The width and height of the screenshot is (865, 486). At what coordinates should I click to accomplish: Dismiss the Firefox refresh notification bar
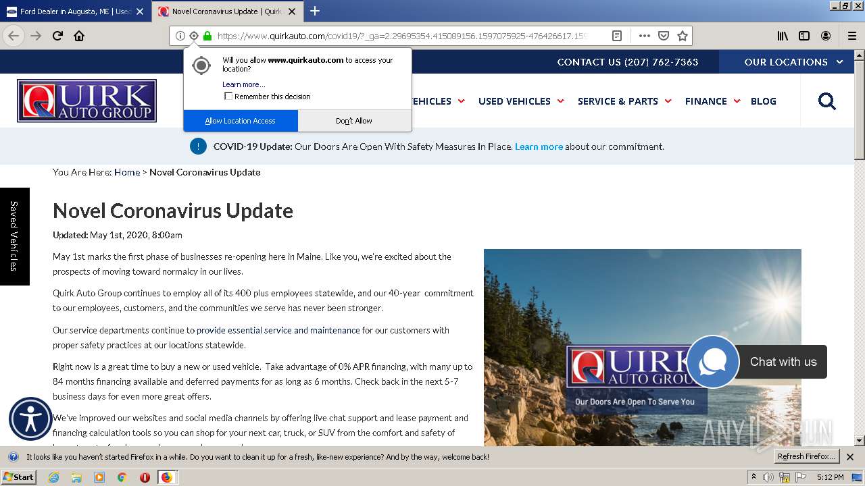850,457
